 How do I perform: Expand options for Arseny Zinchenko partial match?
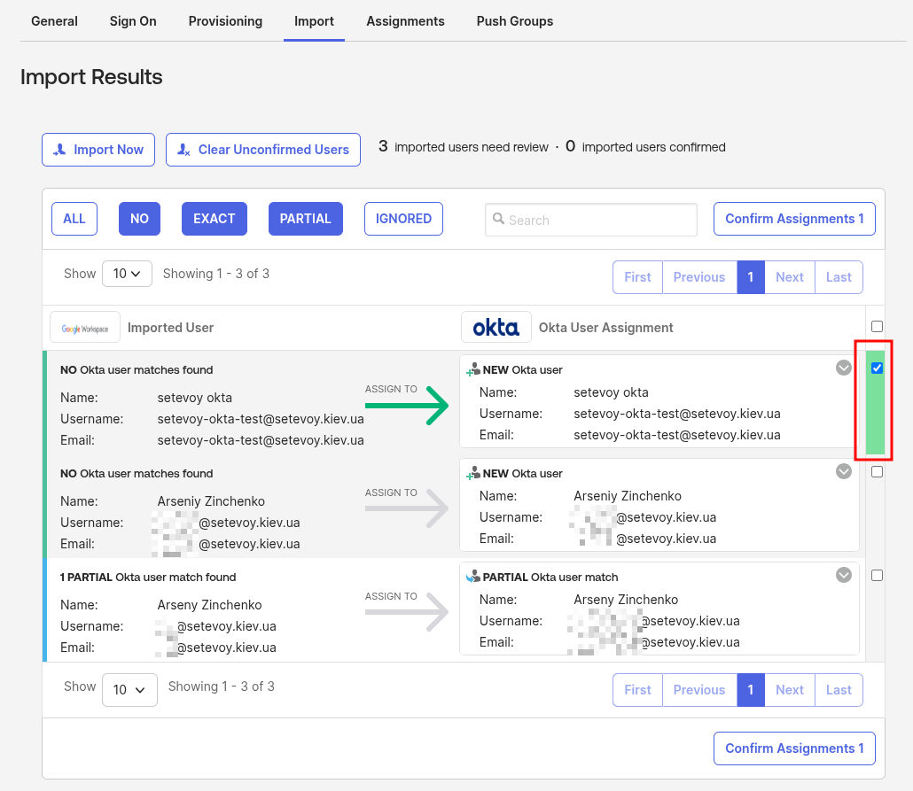click(x=844, y=576)
